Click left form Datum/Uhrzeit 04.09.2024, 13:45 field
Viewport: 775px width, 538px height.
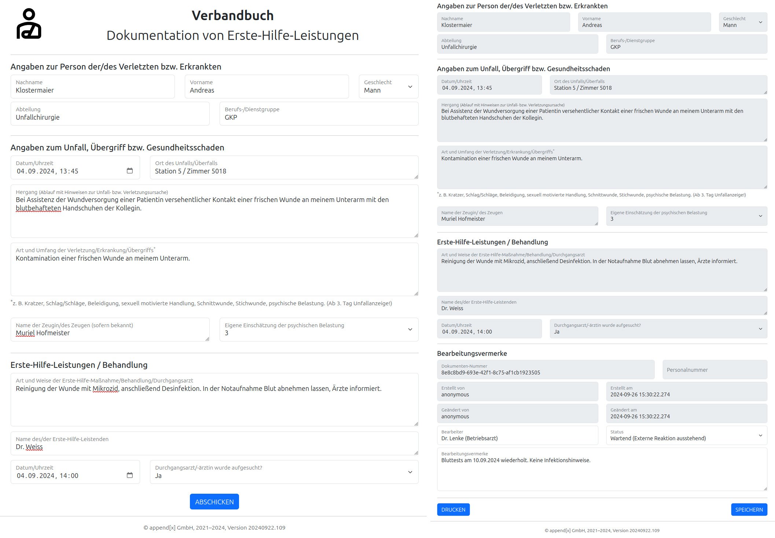[75, 168]
